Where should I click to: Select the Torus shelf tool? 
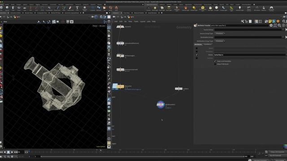(19, 8)
